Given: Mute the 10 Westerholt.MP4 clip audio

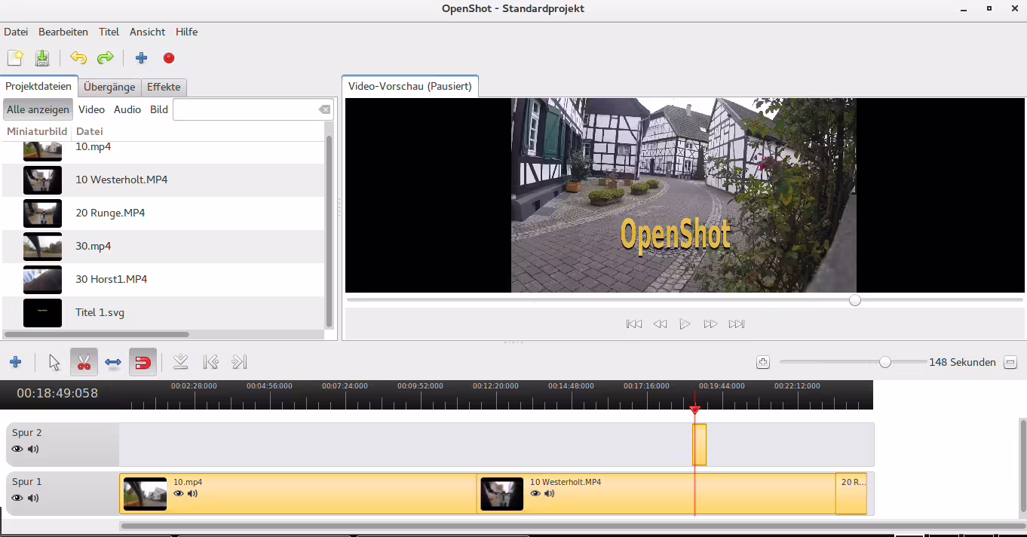Looking at the screenshot, I should (x=549, y=494).
